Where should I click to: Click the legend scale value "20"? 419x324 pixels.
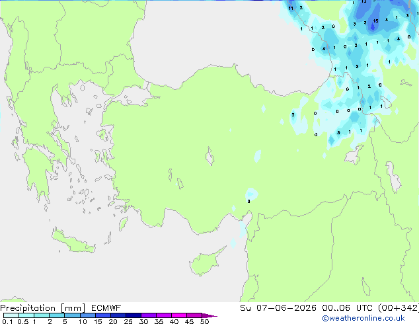pyautogui.click(x=113, y=321)
